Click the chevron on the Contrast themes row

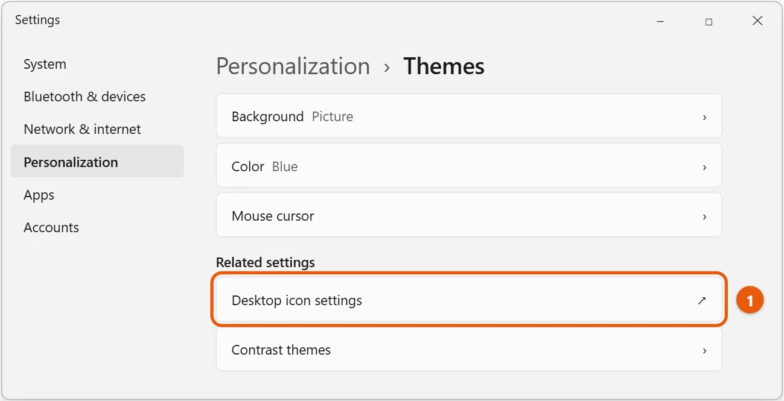[x=704, y=350]
